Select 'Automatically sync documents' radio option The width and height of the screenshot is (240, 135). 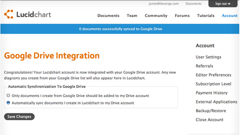[8, 103]
